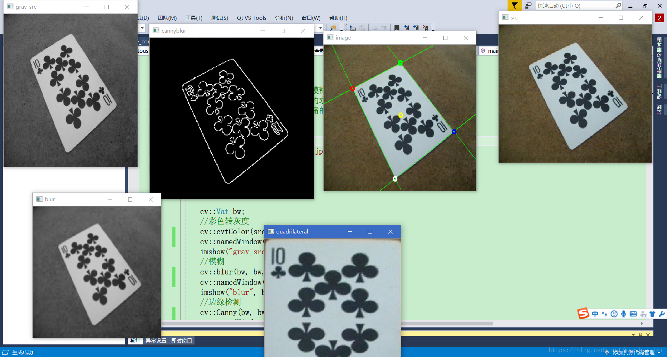
Task: Click the src window title icon
Action: (505, 17)
